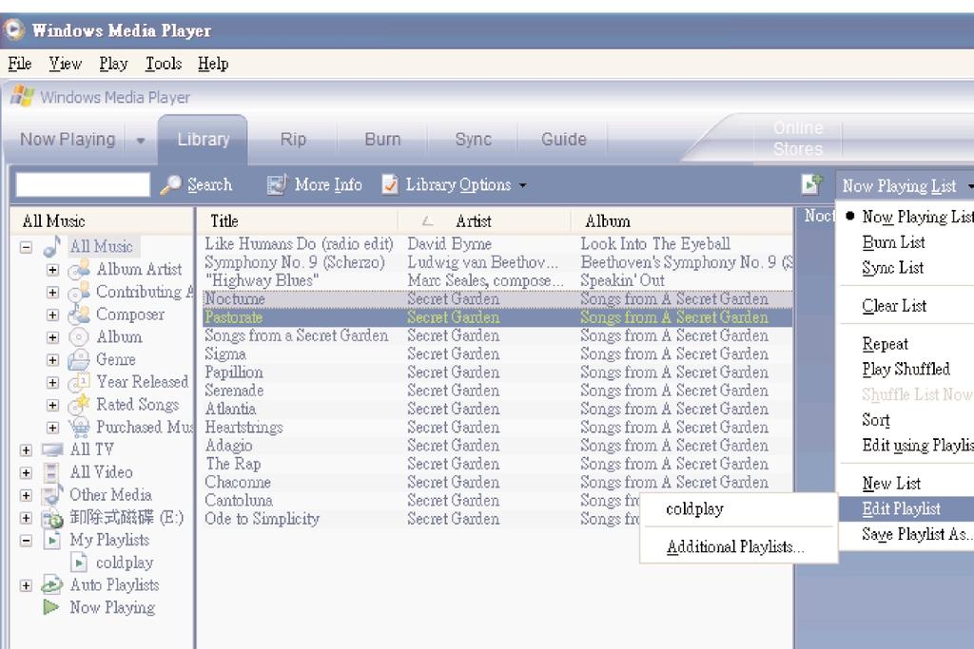The width and height of the screenshot is (974, 649).
Task: Choose New List from the menu
Action: coord(890,483)
